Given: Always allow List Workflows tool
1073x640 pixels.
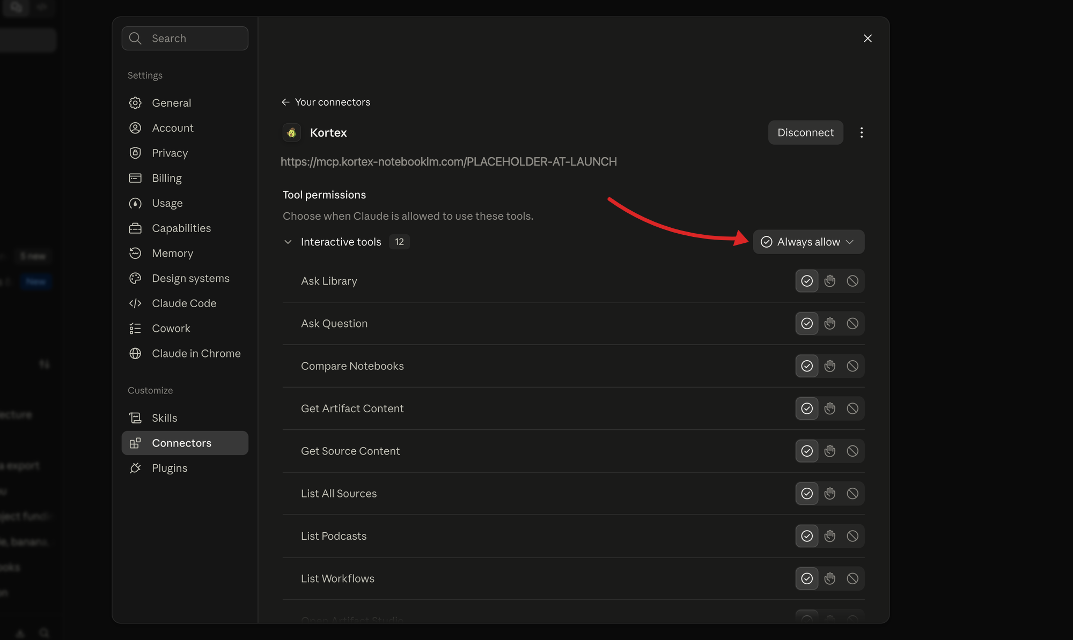Looking at the screenshot, I should [807, 578].
